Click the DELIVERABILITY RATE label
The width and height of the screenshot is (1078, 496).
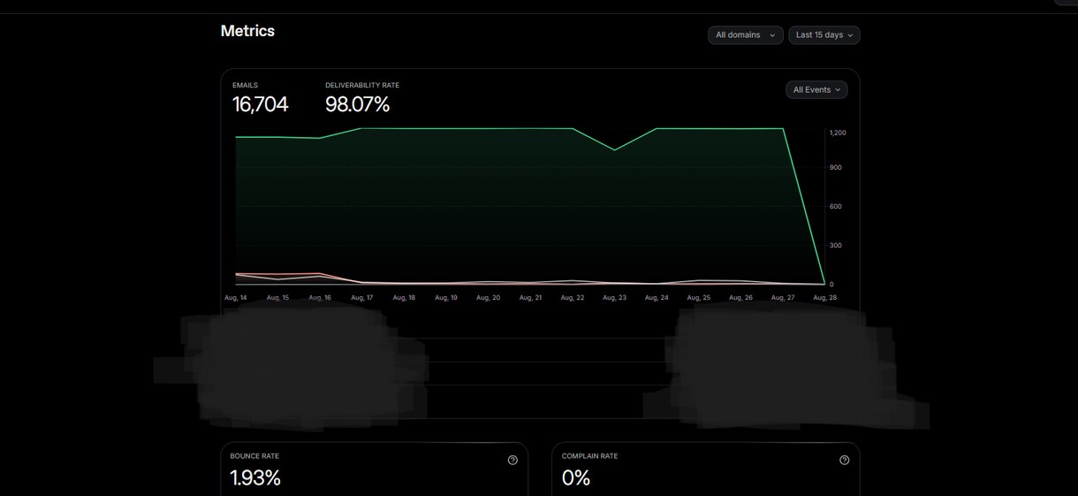tap(362, 85)
